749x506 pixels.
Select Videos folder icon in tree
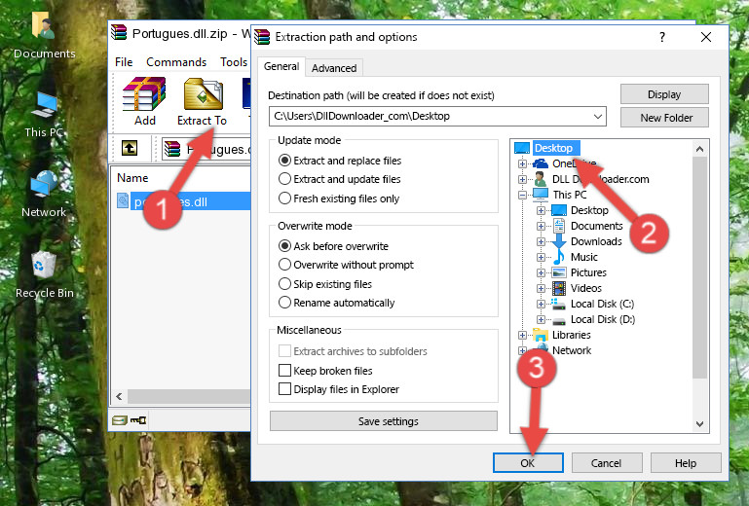click(x=559, y=288)
